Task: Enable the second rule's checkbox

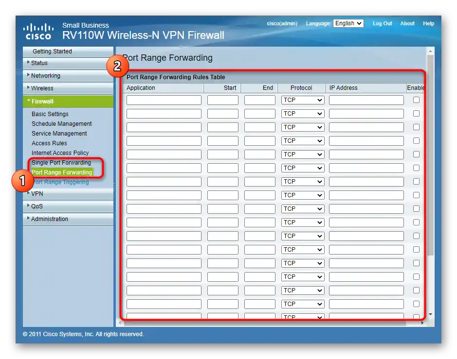Action: pyautogui.click(x=416, y=114)
